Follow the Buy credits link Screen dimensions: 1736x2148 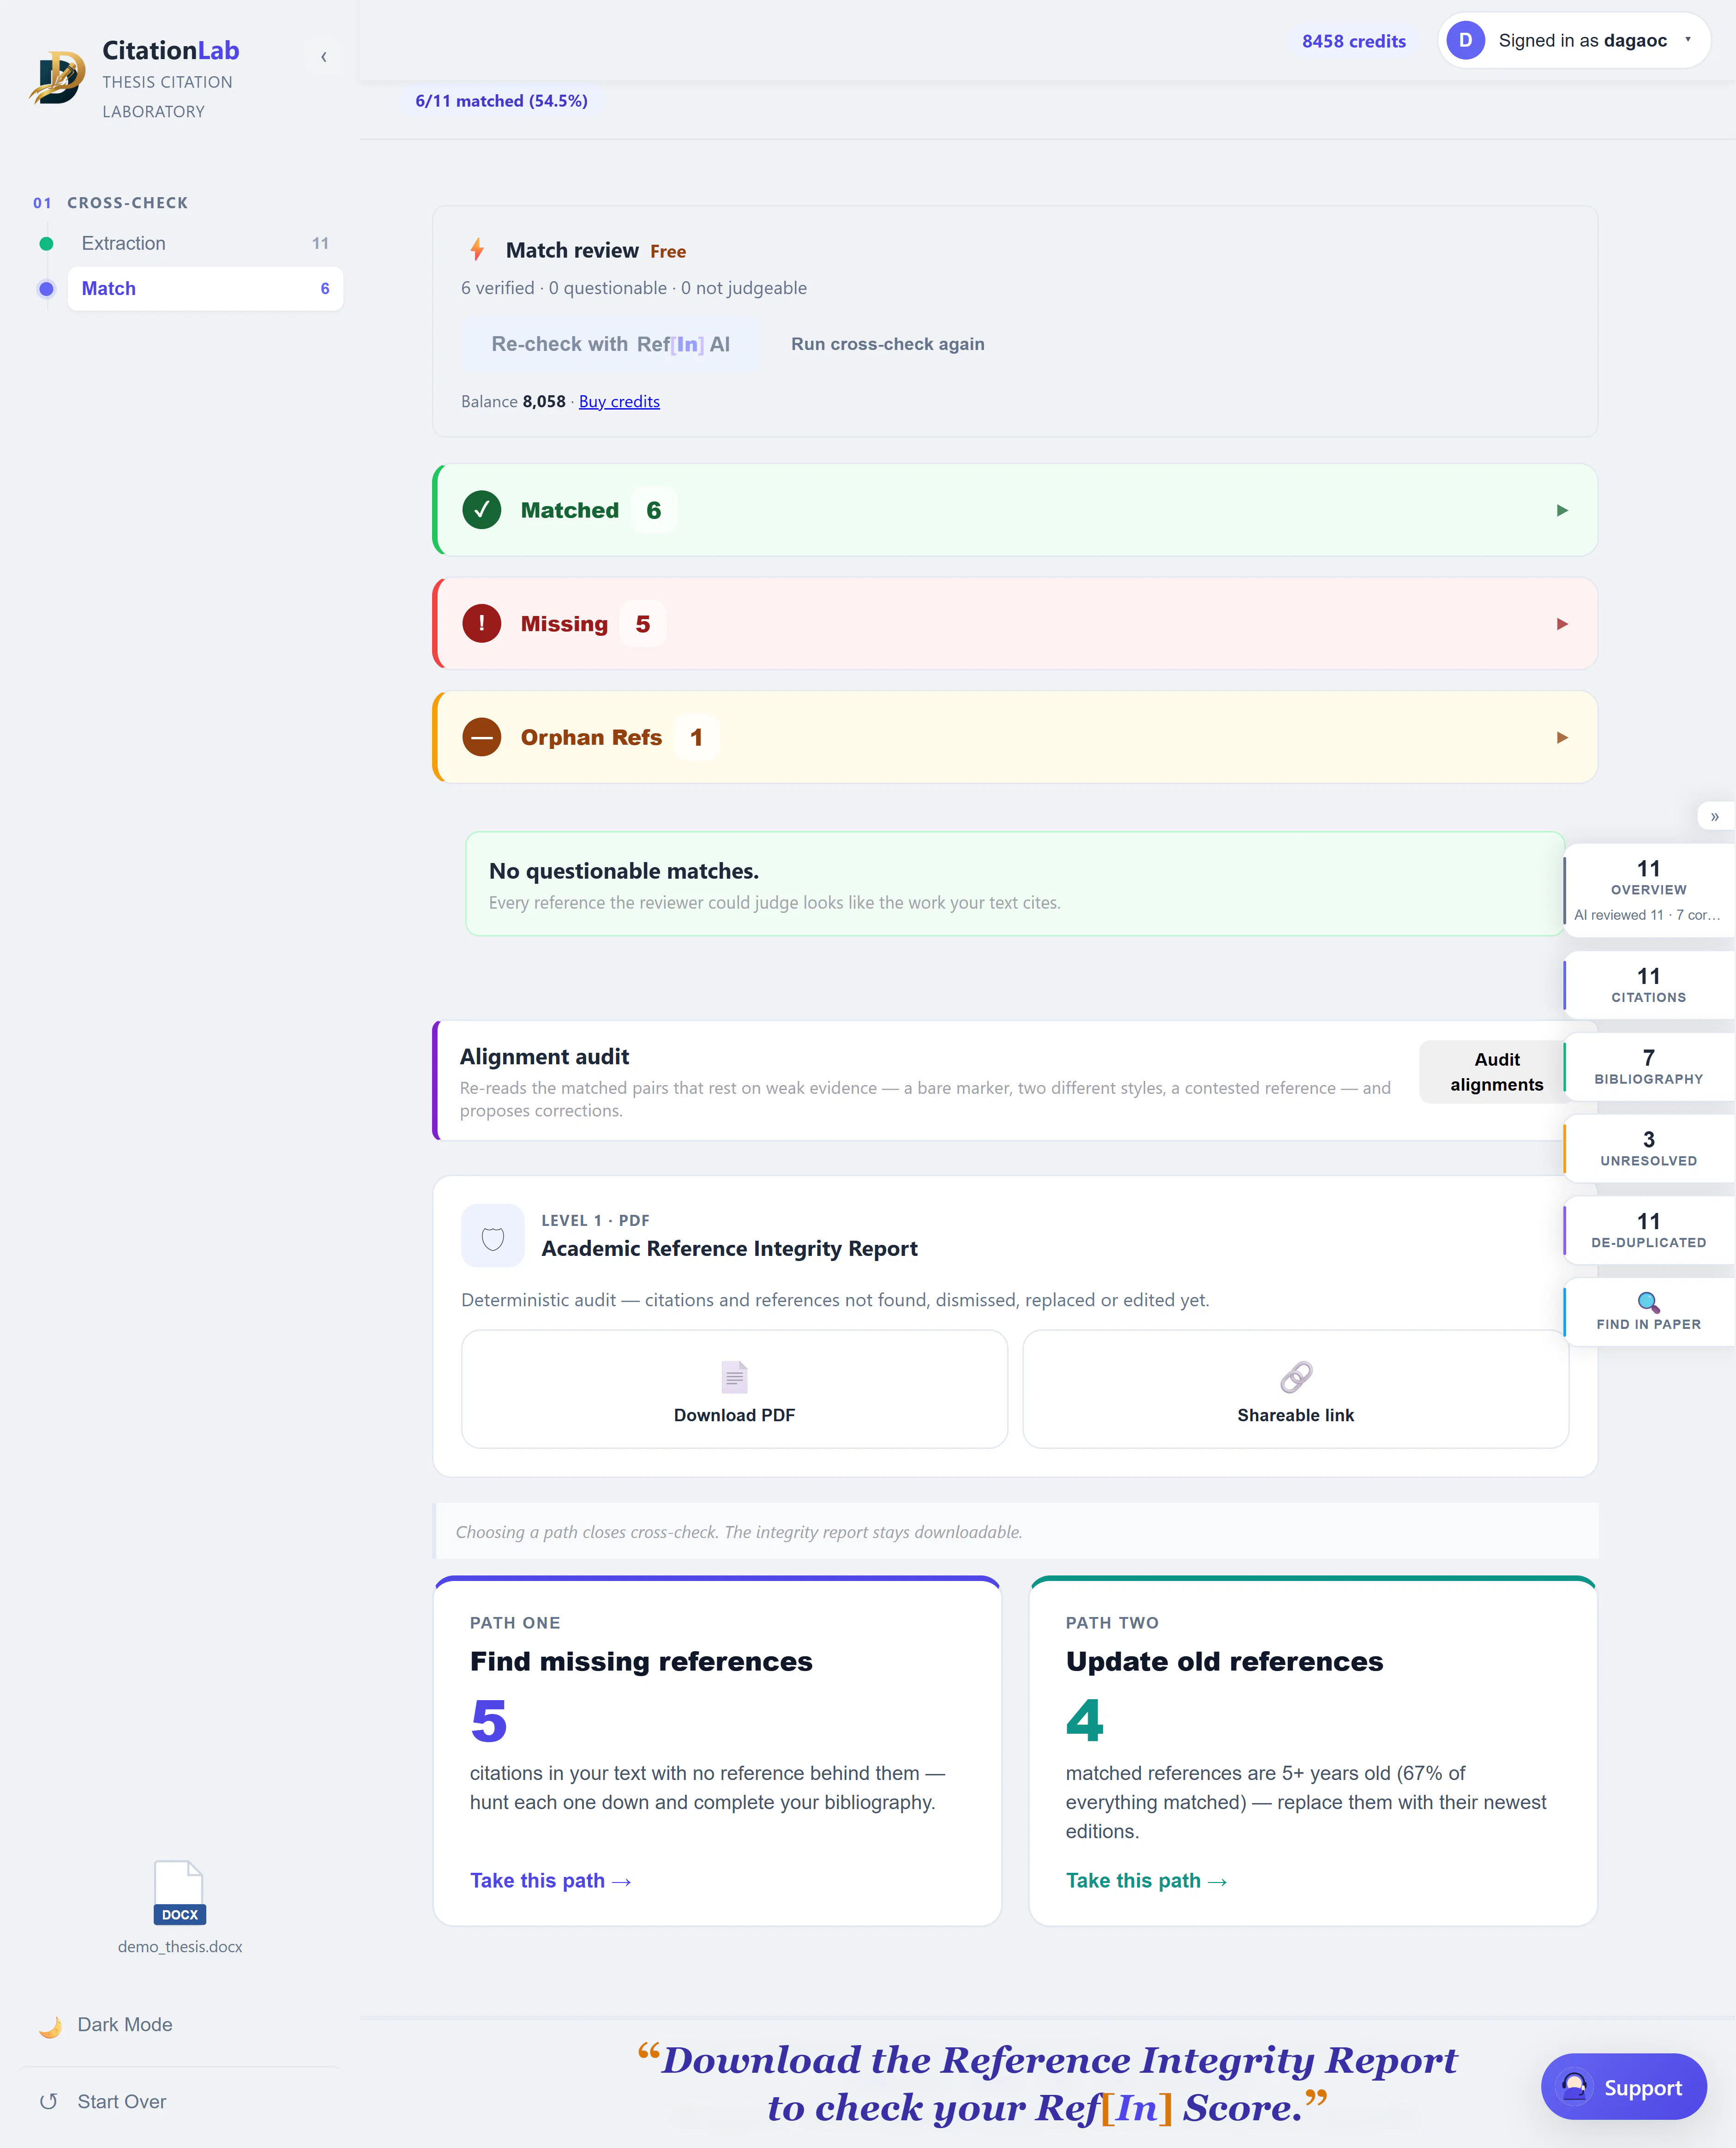619,401
